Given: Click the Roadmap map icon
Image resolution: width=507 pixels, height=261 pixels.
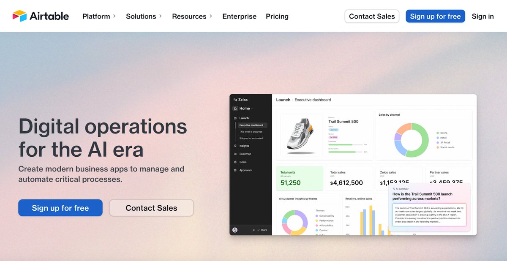Looking at the screenshot, I should [x=235, y=154].
